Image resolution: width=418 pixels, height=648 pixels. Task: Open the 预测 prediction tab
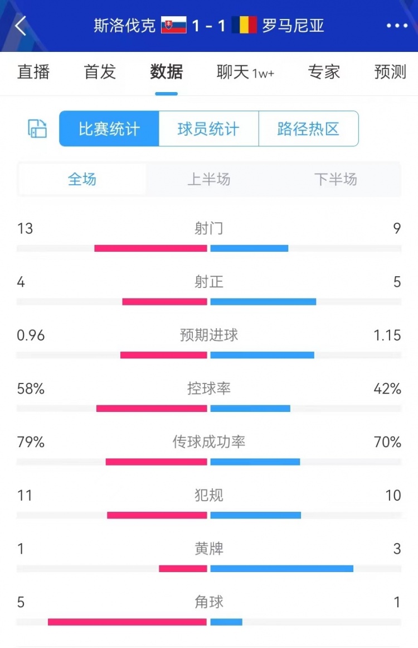coord(390,72)
